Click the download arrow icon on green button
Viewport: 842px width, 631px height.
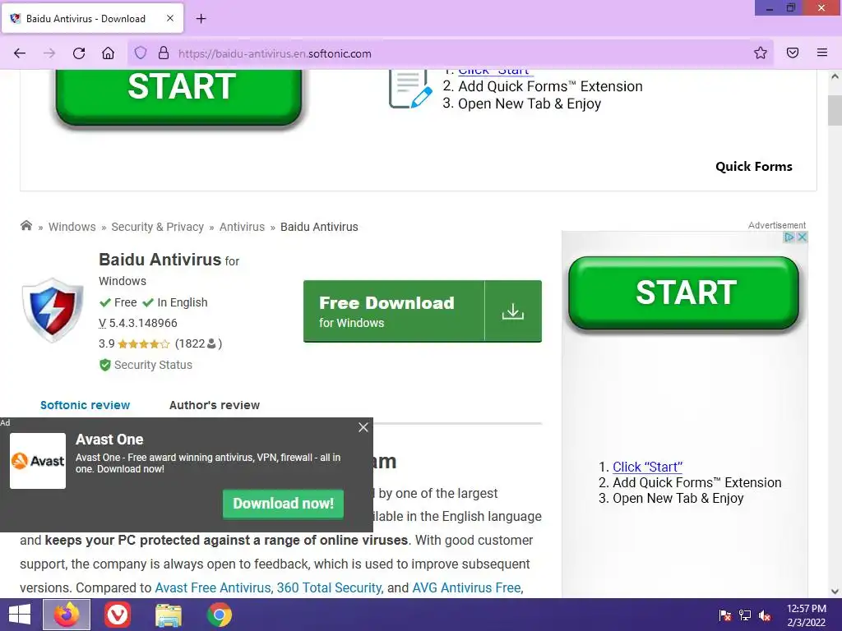pos(513,311)
